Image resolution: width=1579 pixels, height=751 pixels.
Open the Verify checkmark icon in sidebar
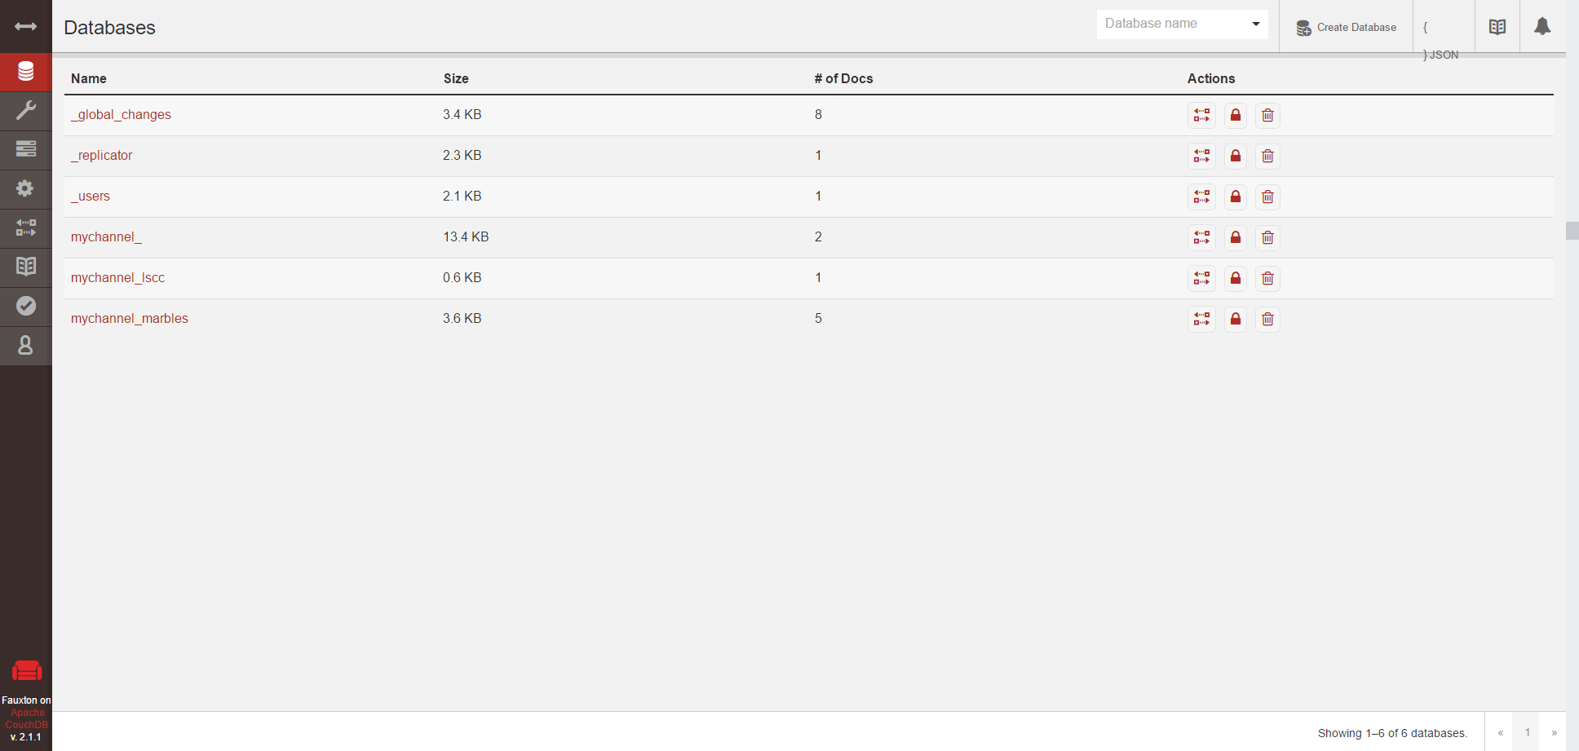(x=26, y=306)
